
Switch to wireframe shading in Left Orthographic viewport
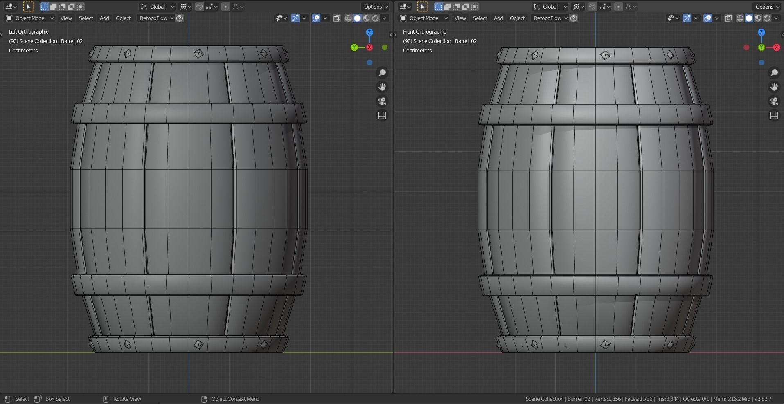(x=349, y=18)
